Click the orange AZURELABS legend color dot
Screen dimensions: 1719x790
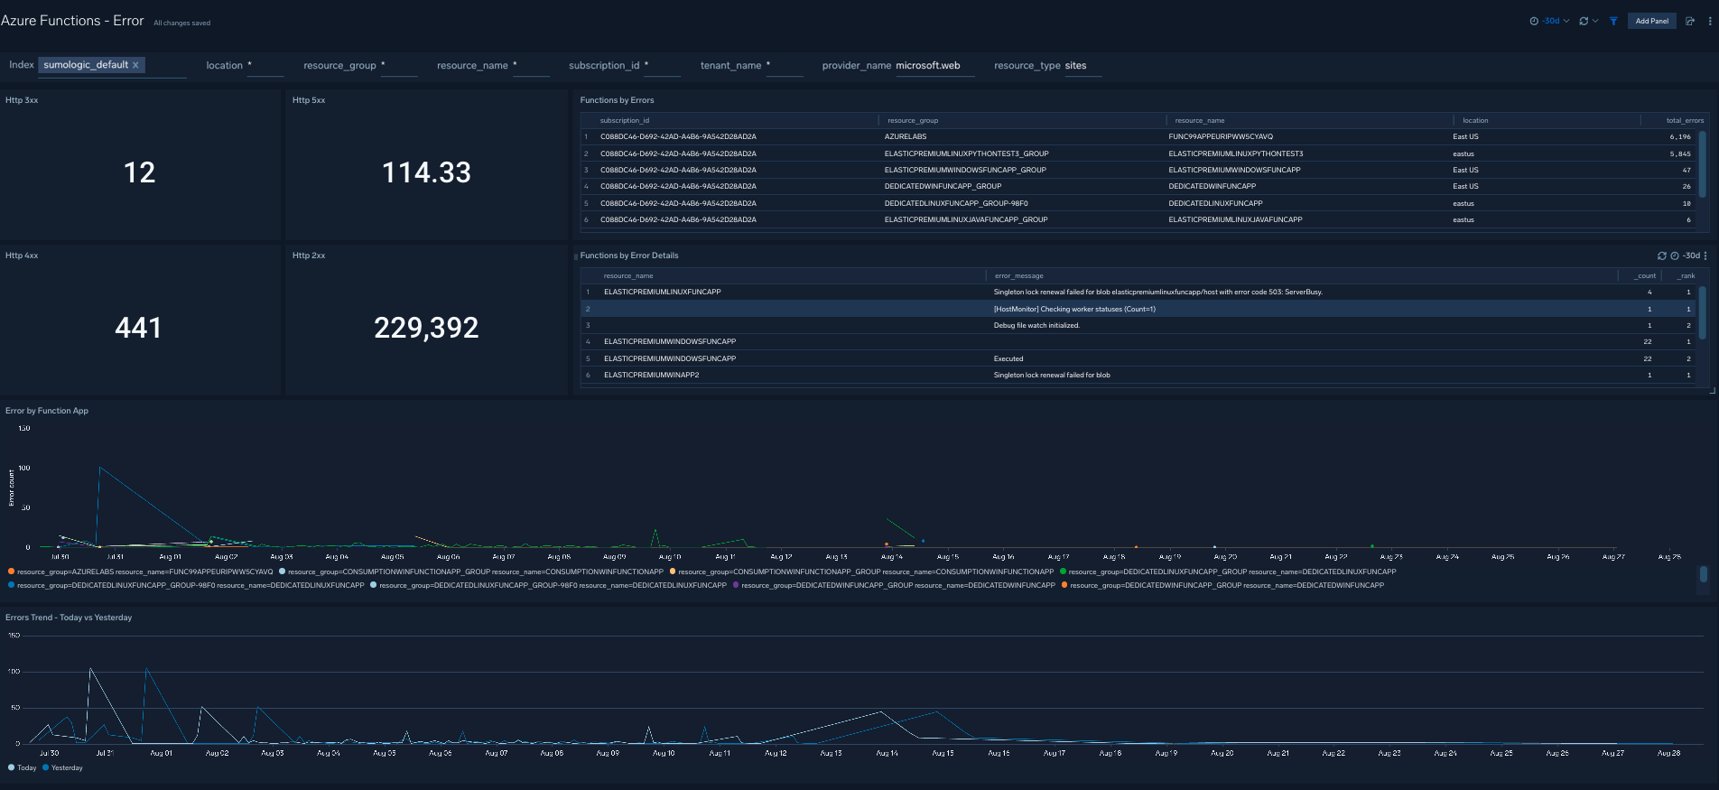click(11, 572)
